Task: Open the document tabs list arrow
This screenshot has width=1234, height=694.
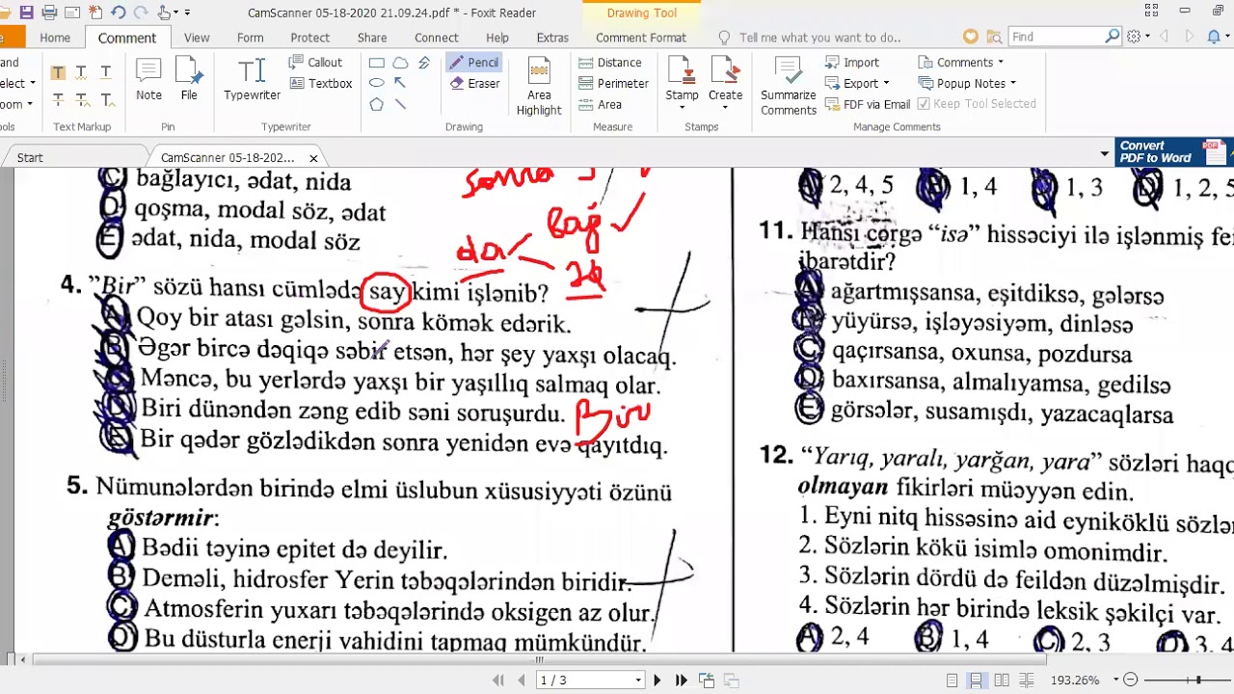Action: (x=1105, y=154)
